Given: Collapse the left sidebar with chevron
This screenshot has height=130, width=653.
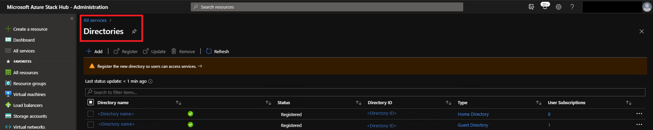Looking at the screenshot, I should click(x=72, y=18).
